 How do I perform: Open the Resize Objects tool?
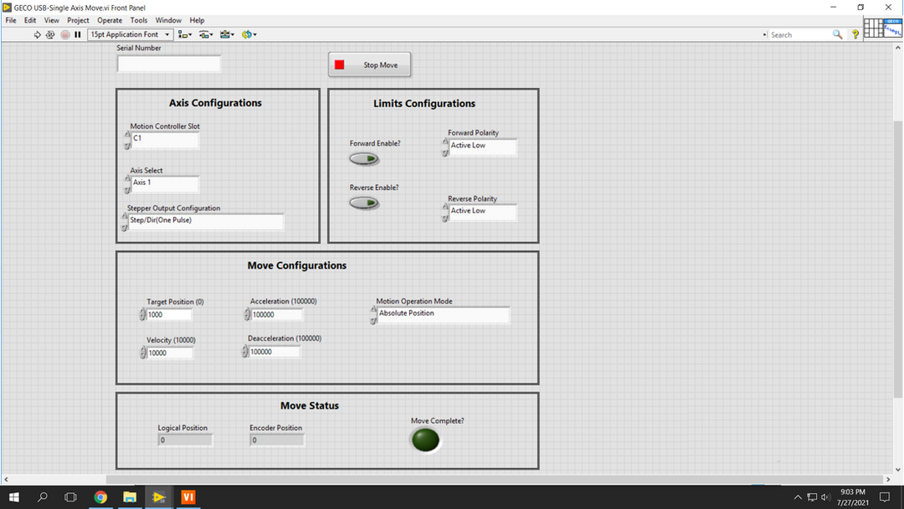tap(227, 34)
